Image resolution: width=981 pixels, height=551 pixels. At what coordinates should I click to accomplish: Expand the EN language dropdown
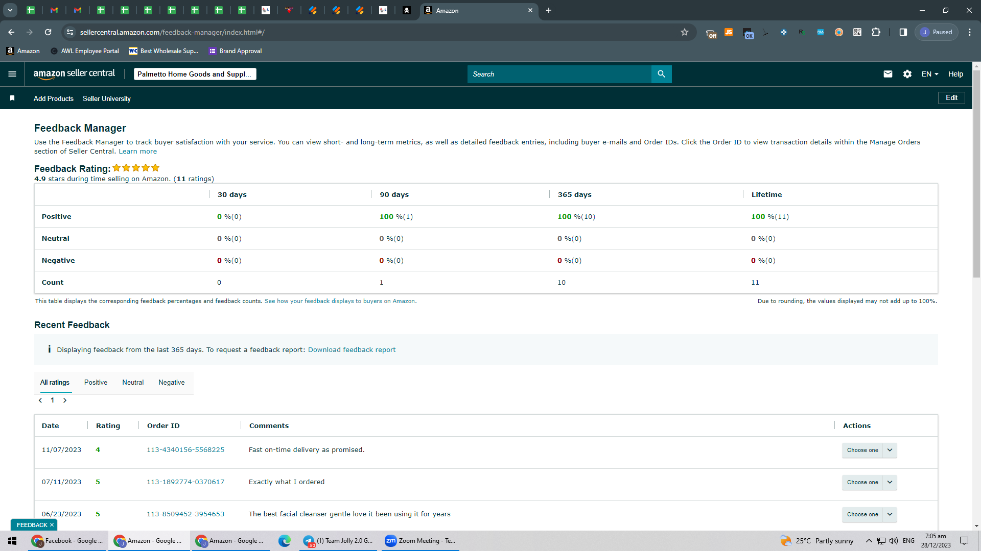coord(930,74)
